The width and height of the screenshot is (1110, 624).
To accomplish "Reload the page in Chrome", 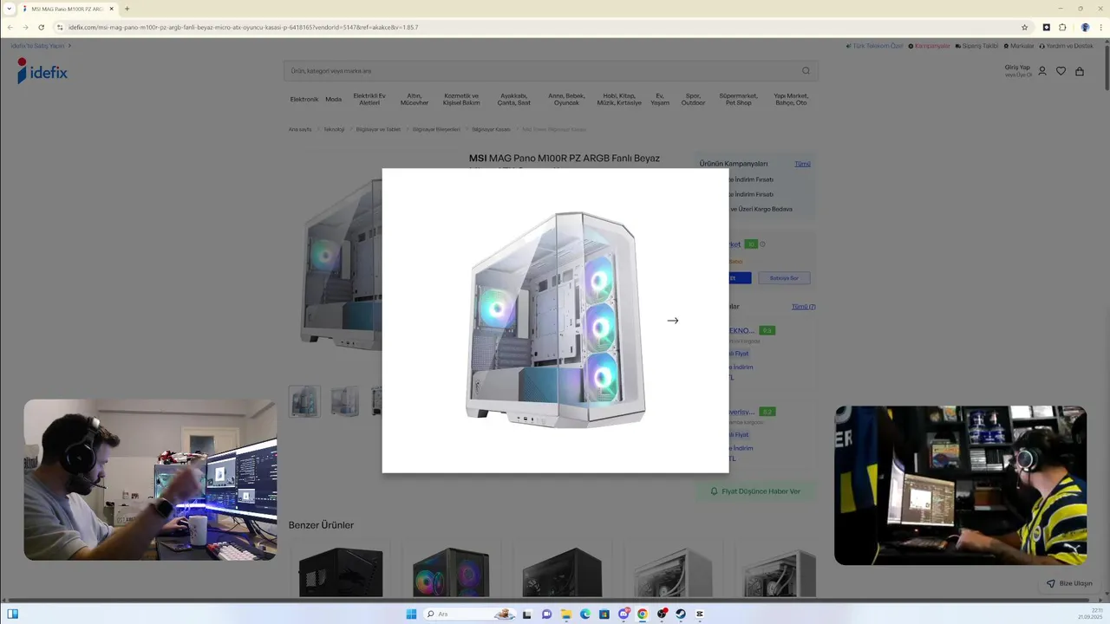I will (41, 27).
